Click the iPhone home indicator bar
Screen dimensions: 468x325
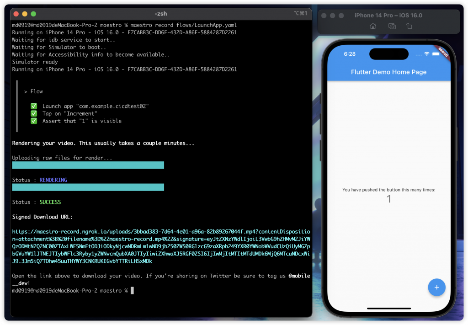[x=389, y=308]
